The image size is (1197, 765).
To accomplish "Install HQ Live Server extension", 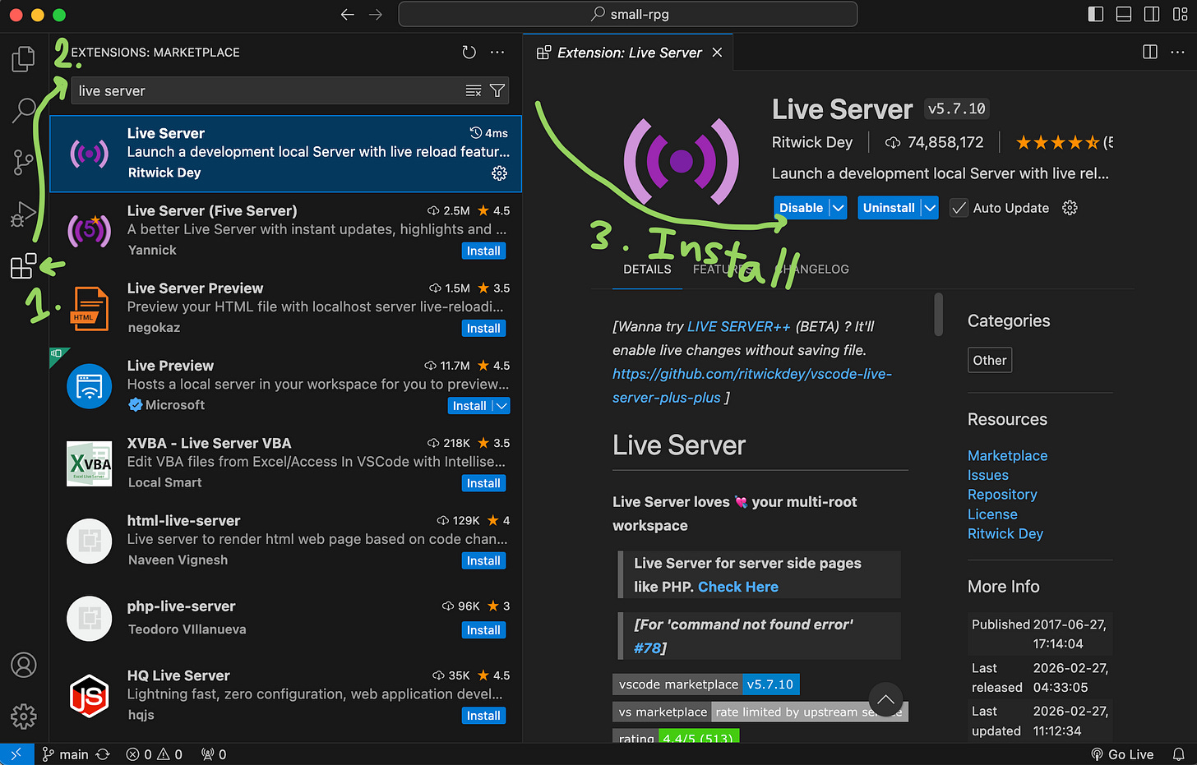I will (x=483, y=716).
